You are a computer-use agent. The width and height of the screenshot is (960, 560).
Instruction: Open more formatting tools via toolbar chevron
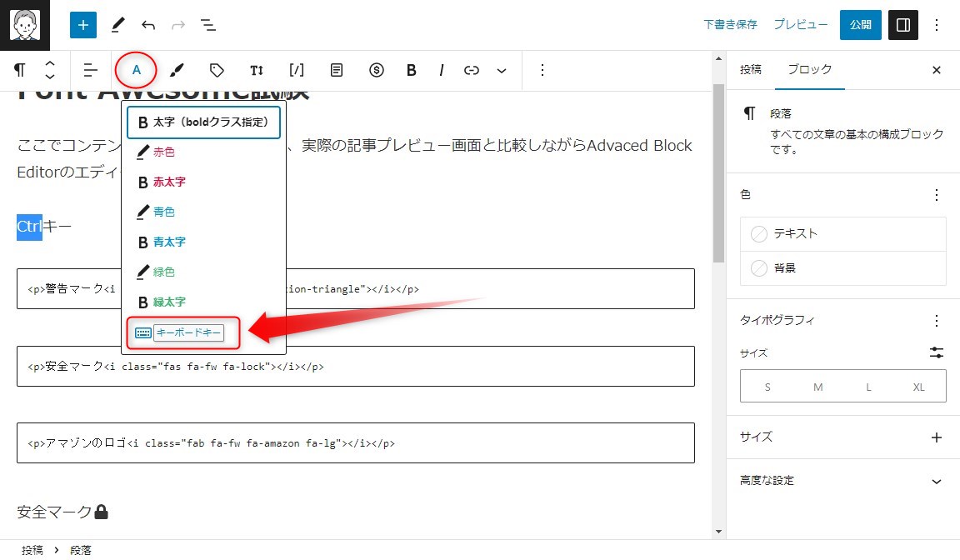(501, 70)
